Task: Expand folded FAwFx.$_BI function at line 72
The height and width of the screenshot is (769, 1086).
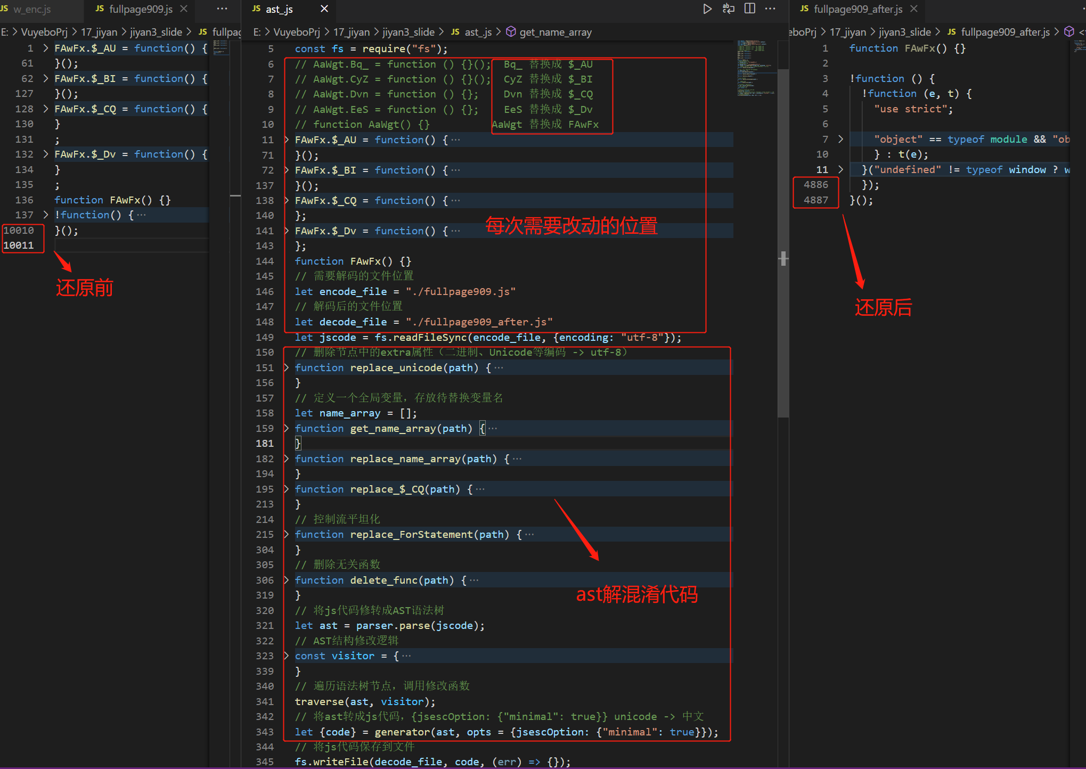Action: [x=287, y=170]
